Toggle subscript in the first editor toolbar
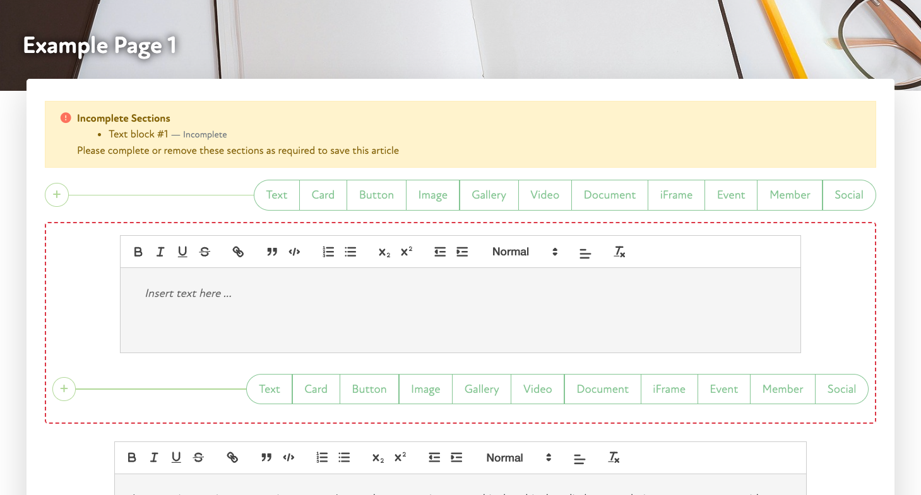921x495 pixels. click(x=384, y=252)
